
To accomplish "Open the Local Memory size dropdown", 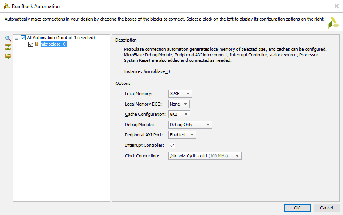I will pos(180,94).
